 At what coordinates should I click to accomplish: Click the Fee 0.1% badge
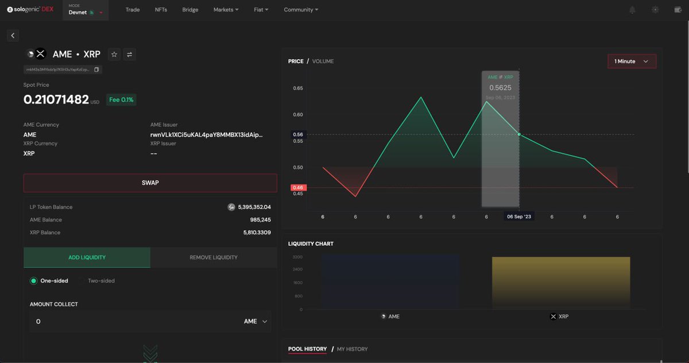(121, 99)
